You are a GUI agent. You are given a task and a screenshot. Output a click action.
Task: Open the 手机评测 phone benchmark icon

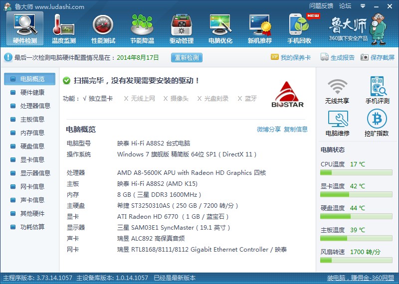pos(378,90)
